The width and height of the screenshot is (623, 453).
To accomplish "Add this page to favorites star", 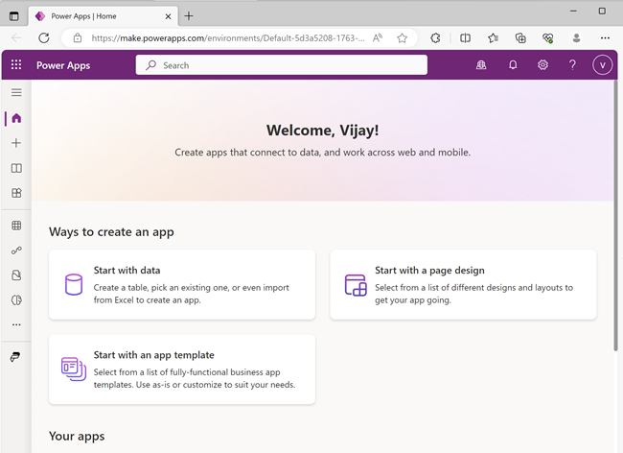I will (x=403, y=38).
